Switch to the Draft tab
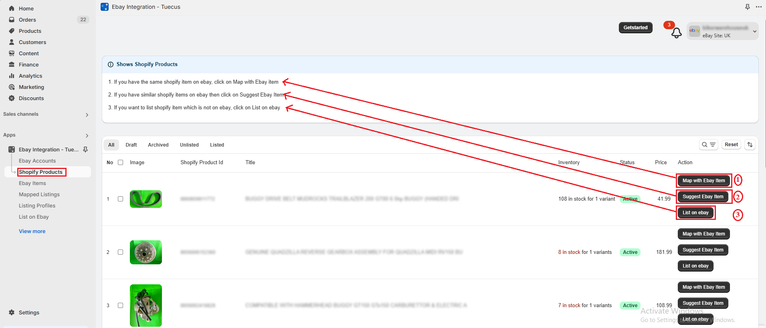 [131, 145]
